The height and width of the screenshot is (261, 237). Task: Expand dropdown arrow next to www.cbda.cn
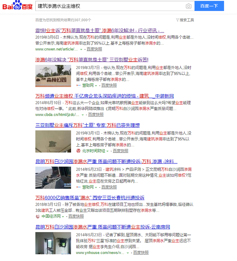pyautogui.click(x=83, y=115)
